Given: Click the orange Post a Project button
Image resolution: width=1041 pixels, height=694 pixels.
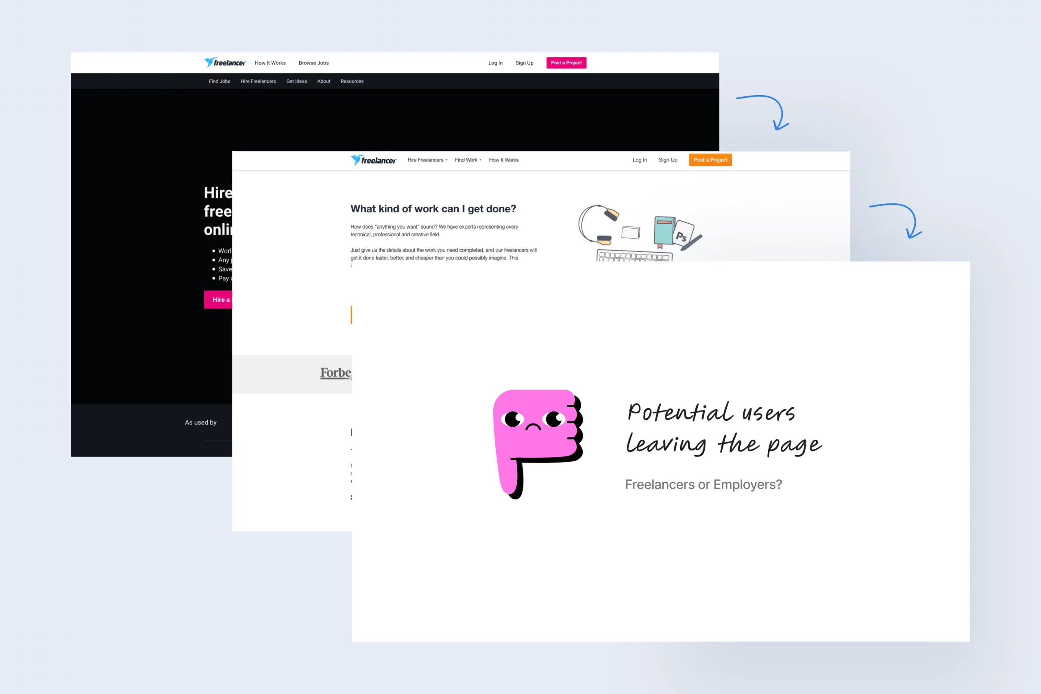Looking at the screenshot, I should coord(710,160).
